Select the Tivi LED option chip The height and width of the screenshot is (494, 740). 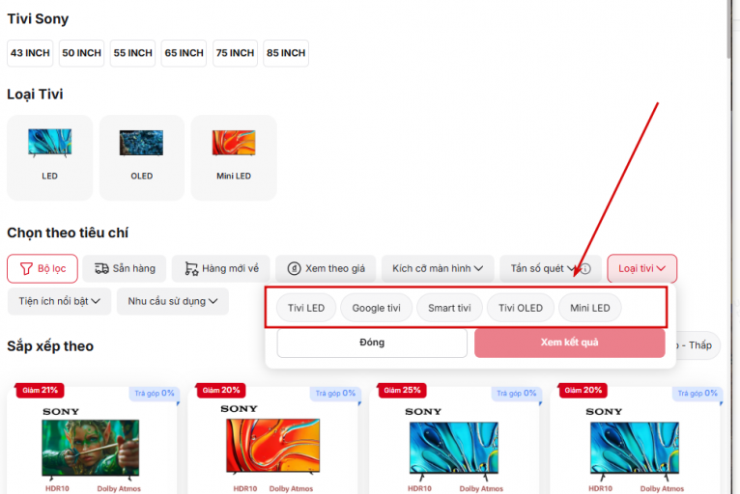coord(306,308)
